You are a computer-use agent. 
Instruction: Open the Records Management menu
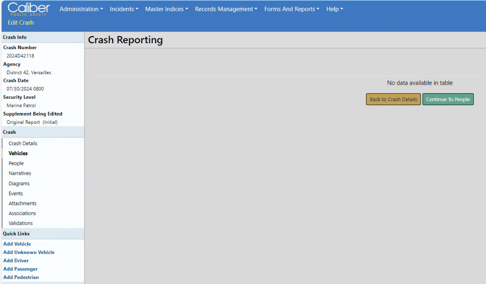click(226, 9)
